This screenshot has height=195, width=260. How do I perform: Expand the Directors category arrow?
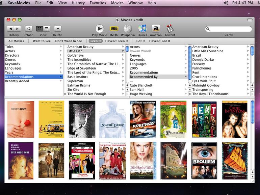click(x=61, y=55)
